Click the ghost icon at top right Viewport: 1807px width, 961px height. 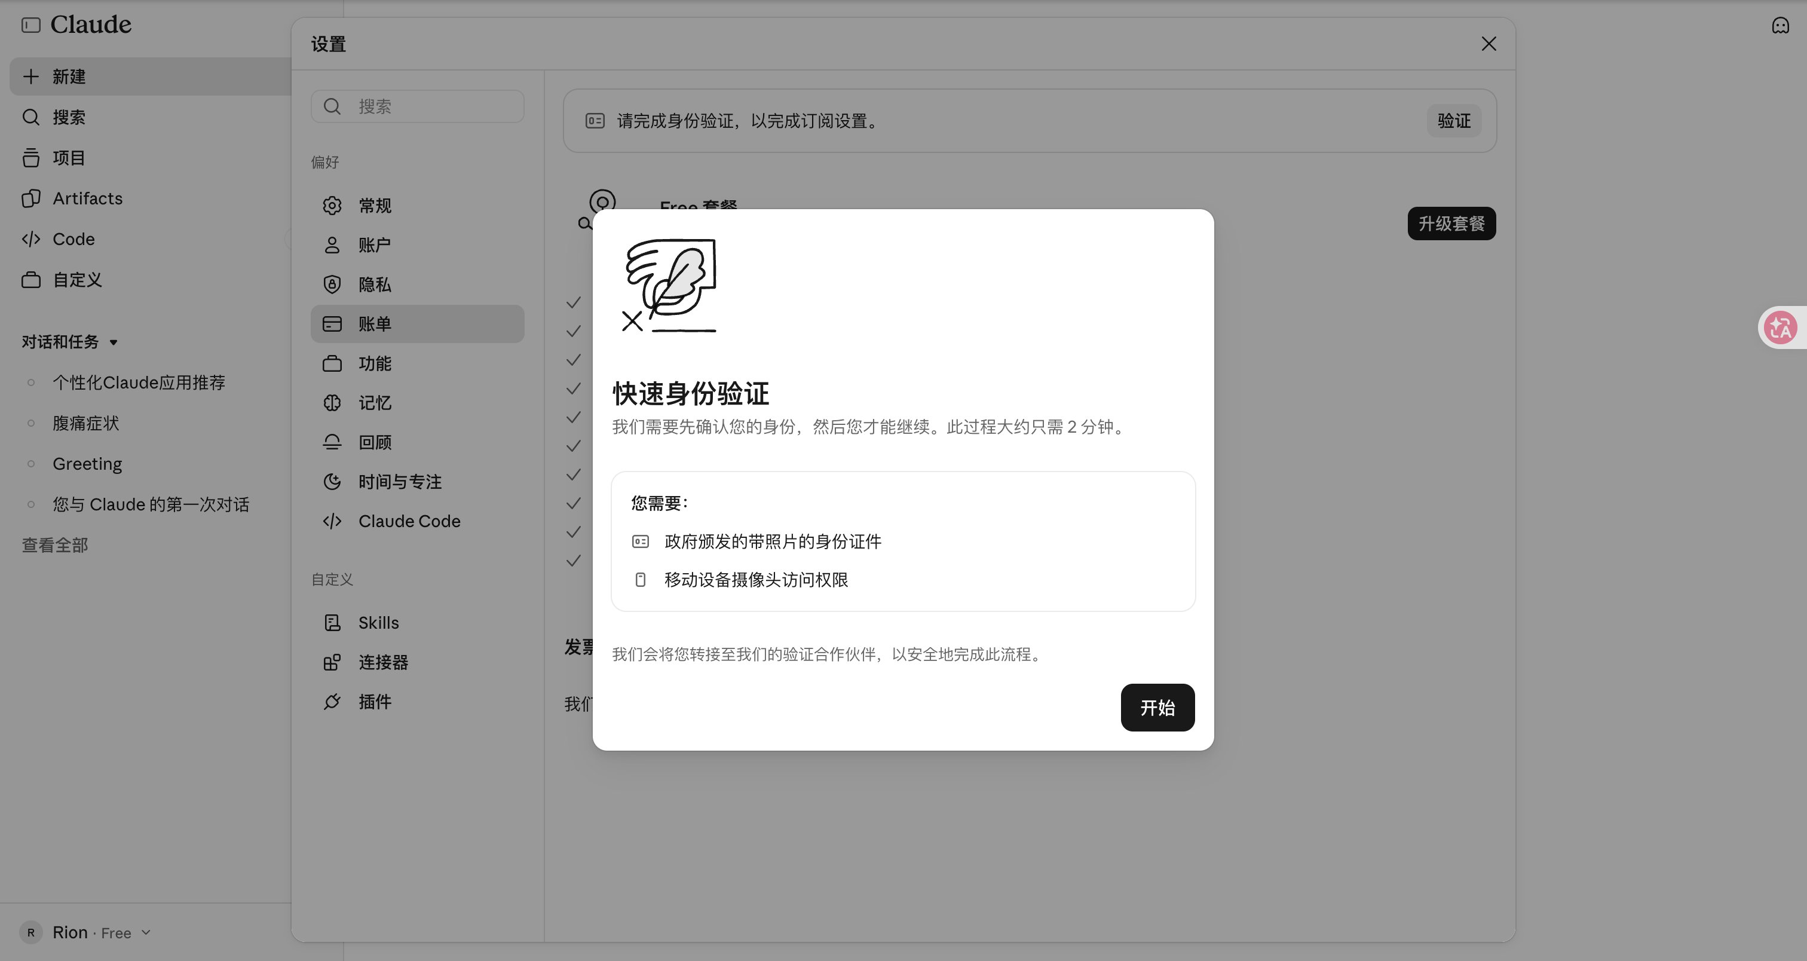[x=1780, y=26]
